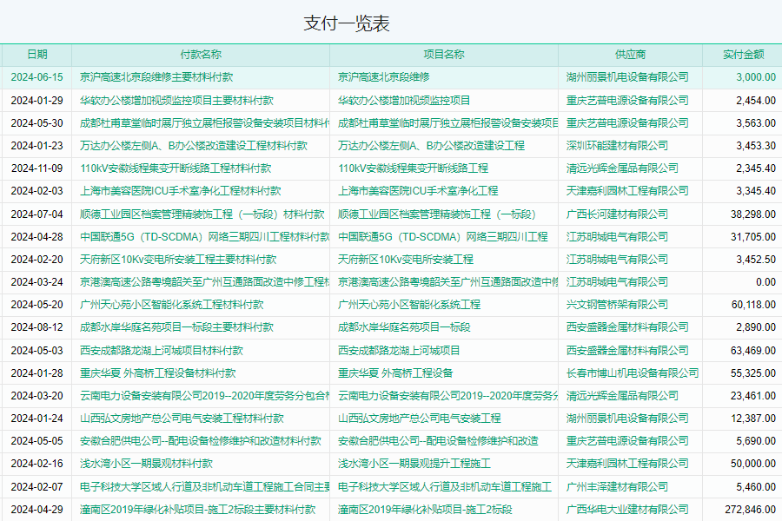Open link 110kV安徽线程集变开断线路工程材料付款
Image resolution: width=782 pixels, height=521 pixels.
pos(176,168)
